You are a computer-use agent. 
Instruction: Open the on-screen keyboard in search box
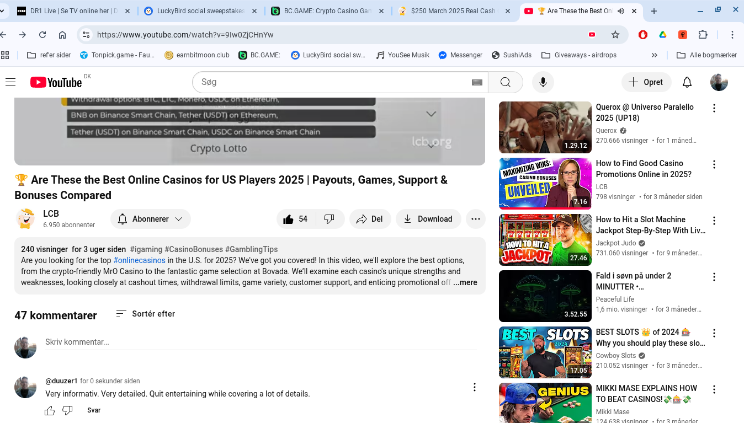click(477, 82)
